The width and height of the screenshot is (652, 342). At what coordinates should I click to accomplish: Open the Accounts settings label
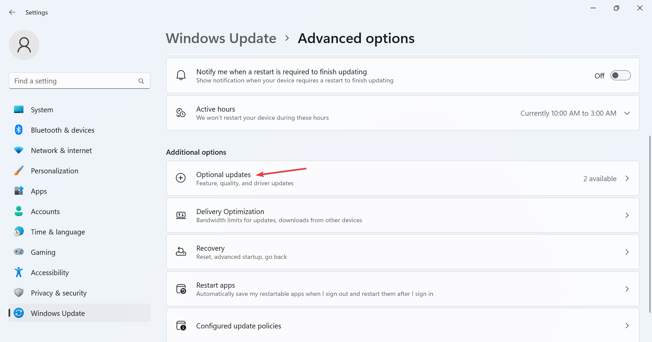(45, 212)
